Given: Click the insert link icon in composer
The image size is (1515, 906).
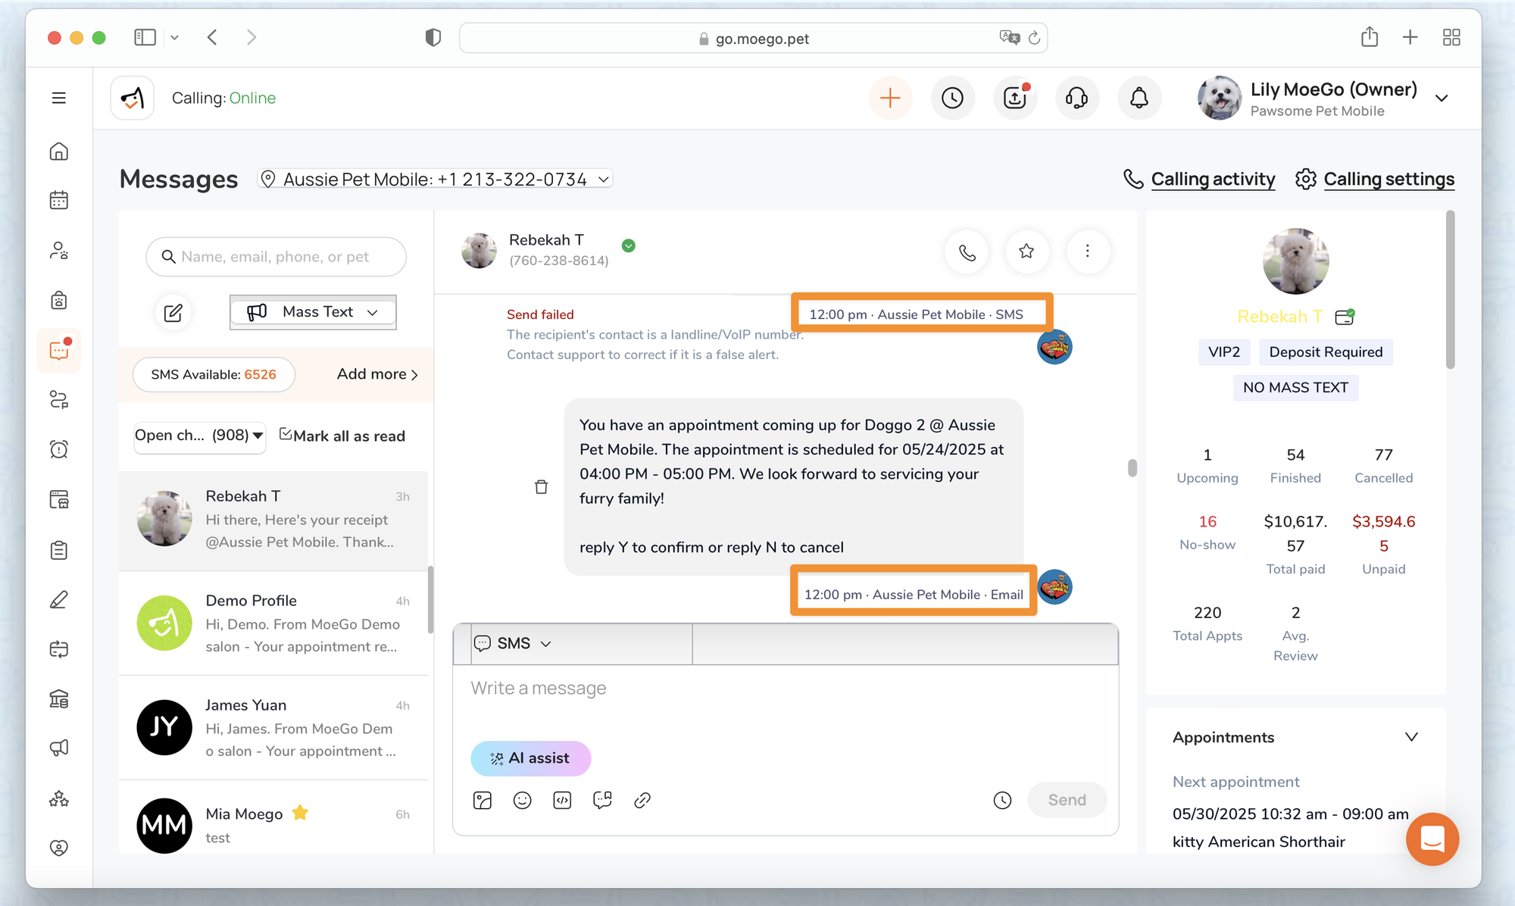Looking at the screenshot, I should 642,800.
